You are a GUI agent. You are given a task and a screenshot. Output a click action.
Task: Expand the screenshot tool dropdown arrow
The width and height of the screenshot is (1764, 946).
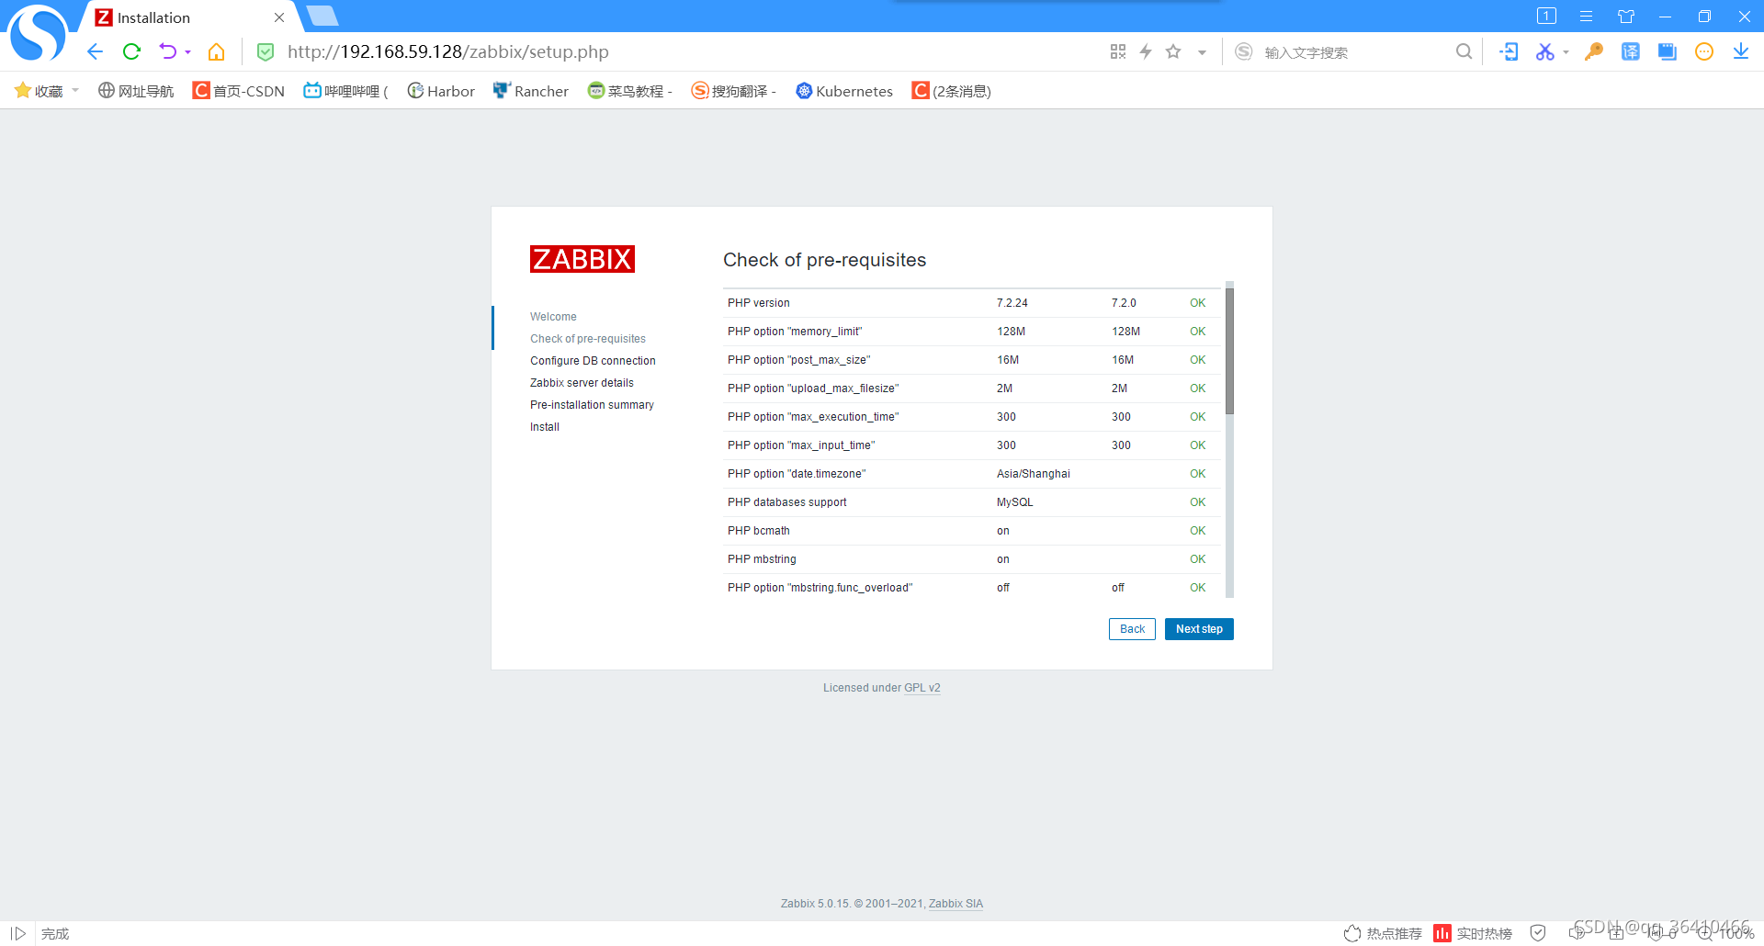(1566, 52)
